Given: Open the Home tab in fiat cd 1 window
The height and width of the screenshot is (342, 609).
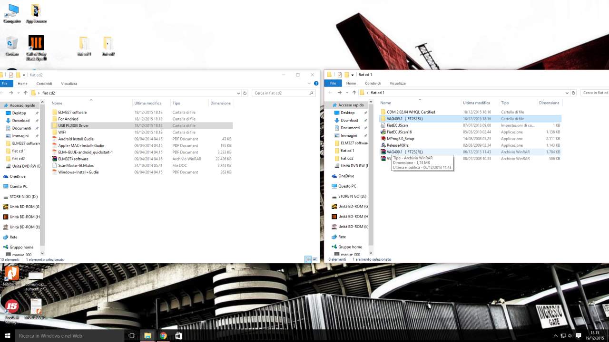Looking at the screenshot, I should tap(351, 84).
